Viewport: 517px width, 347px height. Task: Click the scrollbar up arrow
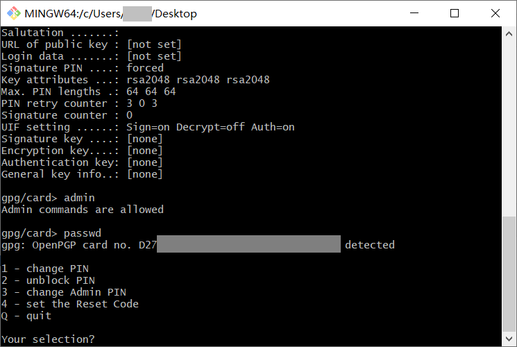(x=509, y=33)
